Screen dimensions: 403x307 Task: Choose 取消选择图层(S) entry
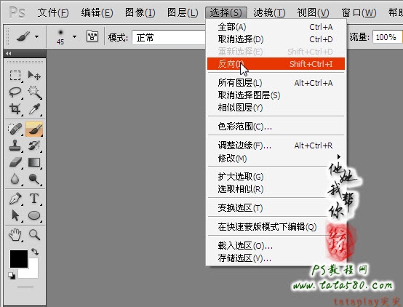(x=276, y=95)
